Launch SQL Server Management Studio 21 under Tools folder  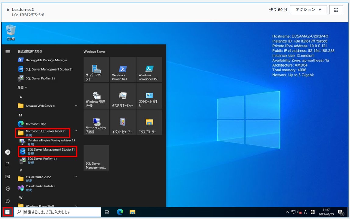[x=48, y=151]
